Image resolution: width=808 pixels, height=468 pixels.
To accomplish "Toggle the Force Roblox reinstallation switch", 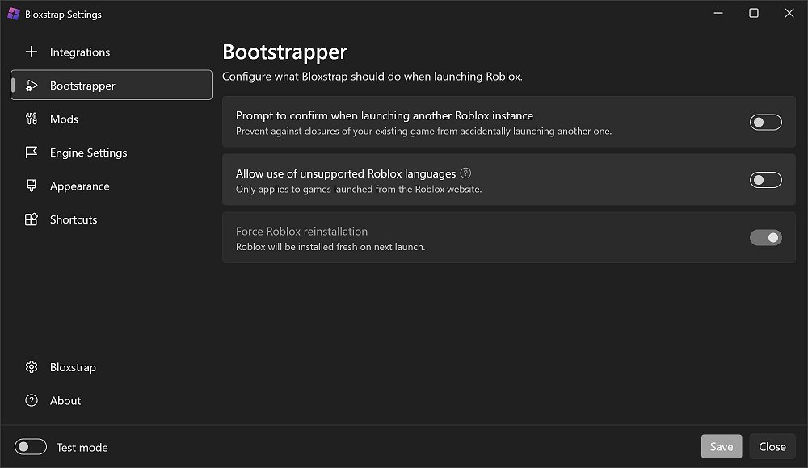I will click(765, 238).
